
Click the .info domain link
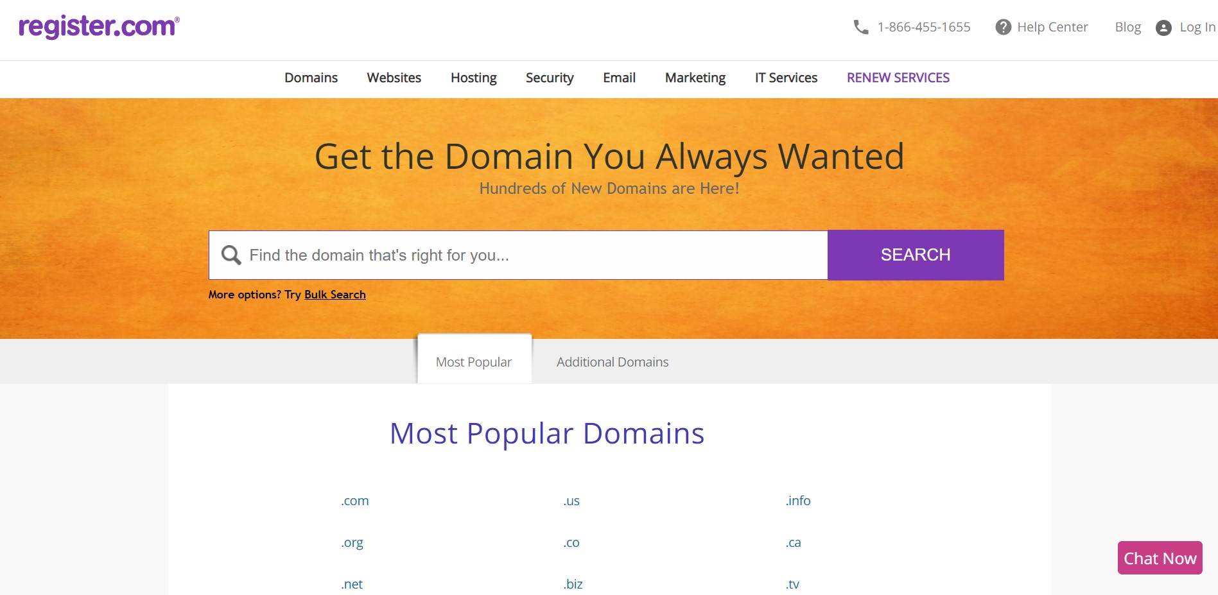point(798,501)
